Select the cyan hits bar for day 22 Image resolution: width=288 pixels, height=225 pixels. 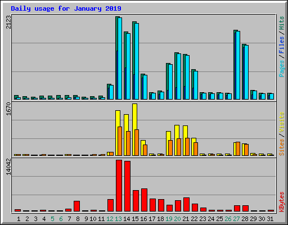pos(196,85)
